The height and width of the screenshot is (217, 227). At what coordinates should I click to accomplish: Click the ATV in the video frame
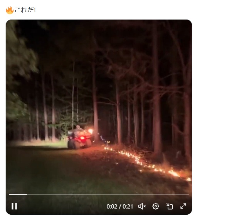click(80, 137)
